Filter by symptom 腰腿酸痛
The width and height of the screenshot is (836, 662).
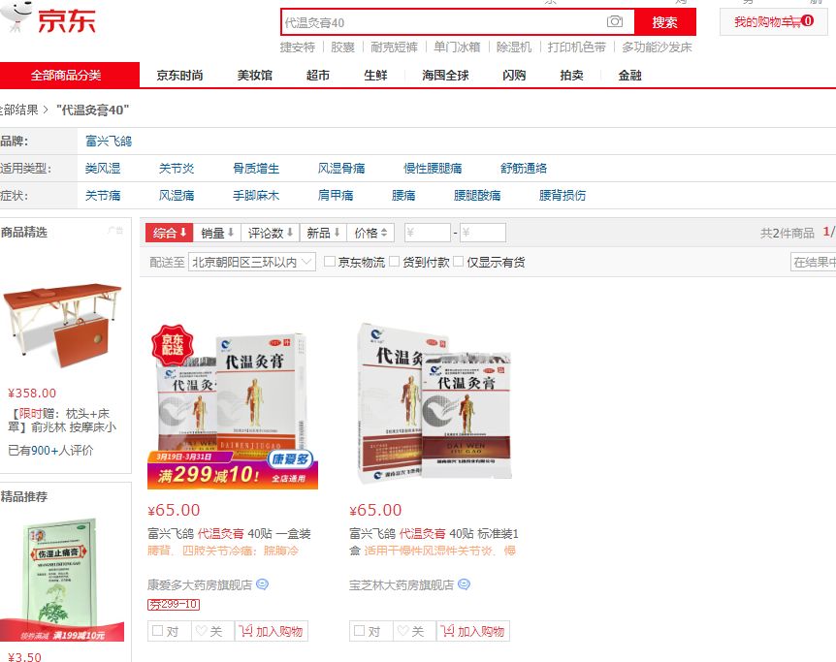pos(477,196)
